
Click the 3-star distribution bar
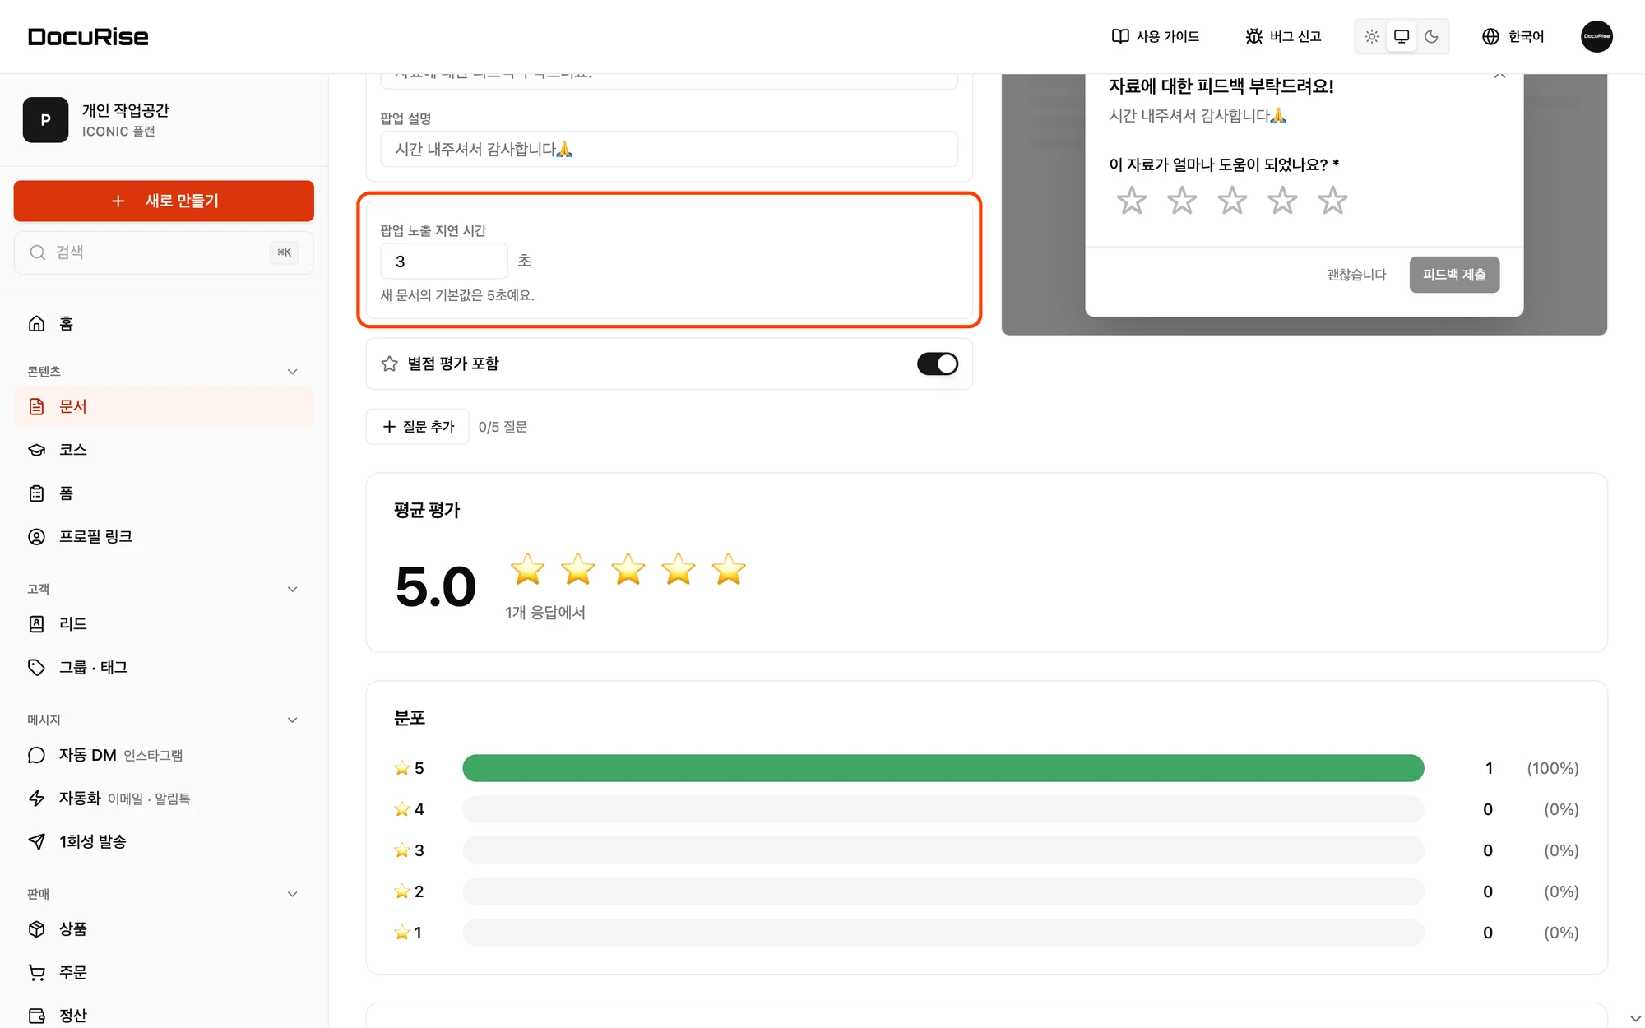[x=943, y=850]
